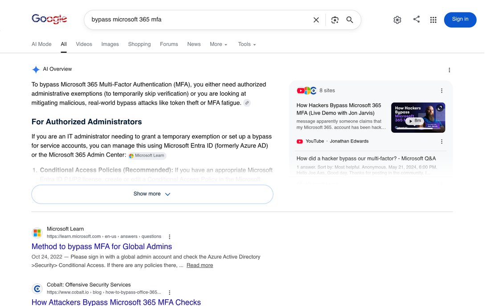Open Method to bypass MFA for Global Admins
The width and height of the screenshot is (490, 306).
(x=102, y=246)
